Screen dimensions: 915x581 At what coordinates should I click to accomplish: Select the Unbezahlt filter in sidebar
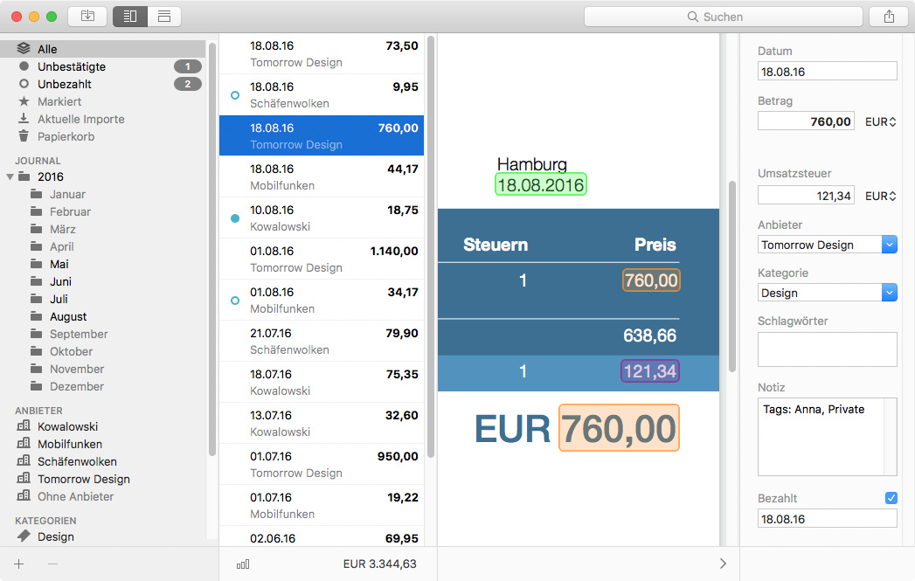tap(64, 84)
